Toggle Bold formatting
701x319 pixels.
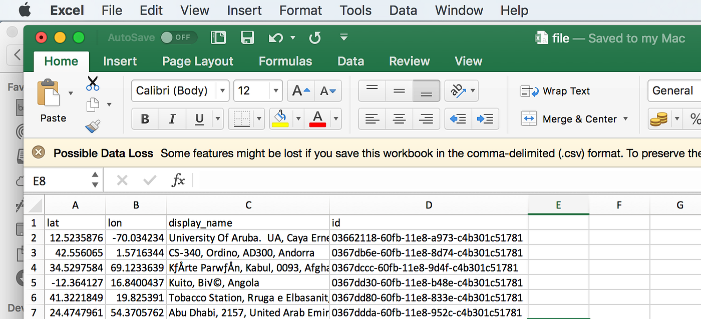(145, 119)
